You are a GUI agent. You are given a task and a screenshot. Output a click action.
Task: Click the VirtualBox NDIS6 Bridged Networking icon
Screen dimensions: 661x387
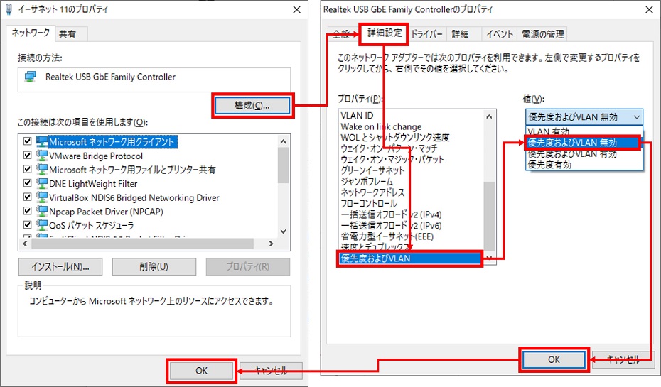[41, 198]
